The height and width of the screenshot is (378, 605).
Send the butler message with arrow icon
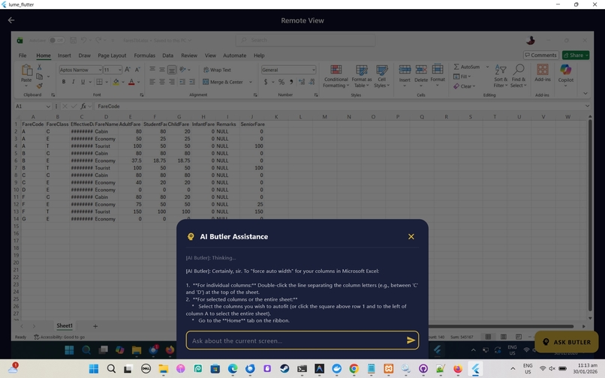click(411, 340)
